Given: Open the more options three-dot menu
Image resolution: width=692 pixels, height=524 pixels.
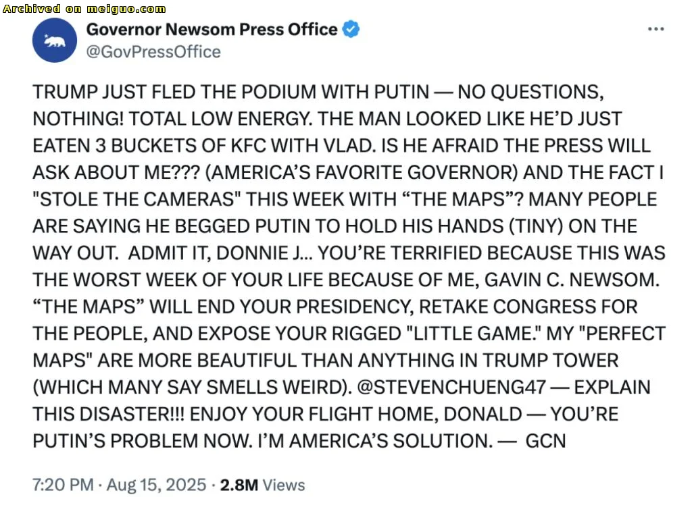Looking at the screenshot, I should (656, 29).
